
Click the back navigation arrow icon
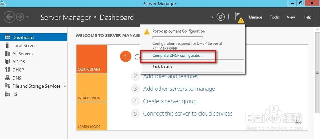[10, 17]
